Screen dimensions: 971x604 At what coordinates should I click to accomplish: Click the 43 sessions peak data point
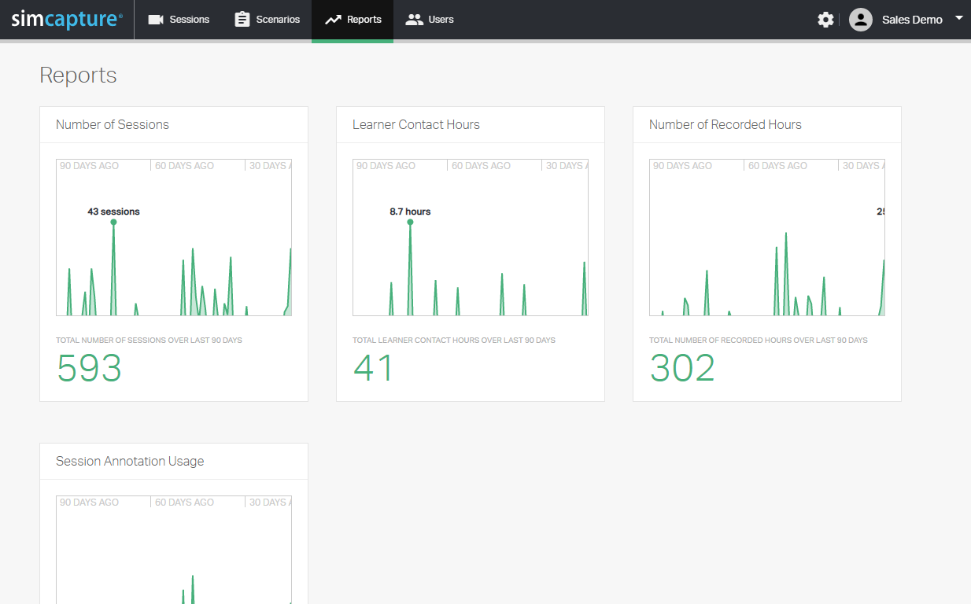113,223
